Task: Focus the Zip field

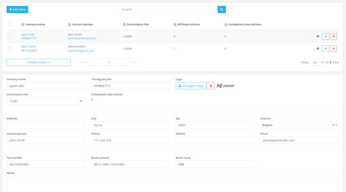Action: (215, 125)
